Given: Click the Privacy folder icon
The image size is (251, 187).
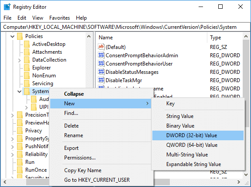Looking at the screenshot, I should [20, 131].
